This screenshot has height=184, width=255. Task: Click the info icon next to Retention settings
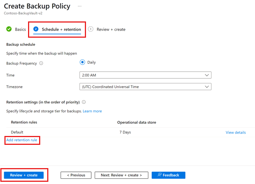pyautogui.click(x=84, y=102)
